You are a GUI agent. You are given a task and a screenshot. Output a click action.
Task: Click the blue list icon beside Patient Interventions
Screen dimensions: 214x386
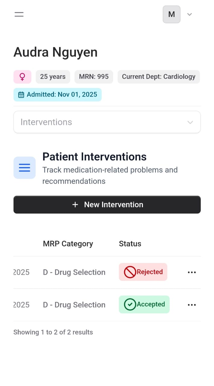pos(24,168)
